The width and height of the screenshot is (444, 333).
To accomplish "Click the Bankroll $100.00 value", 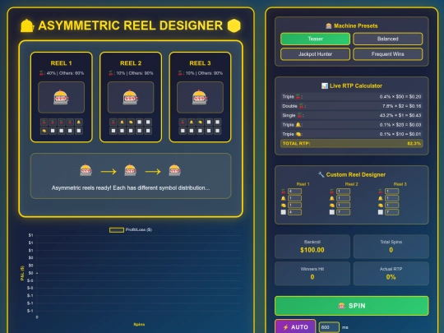I will (312, 250).
